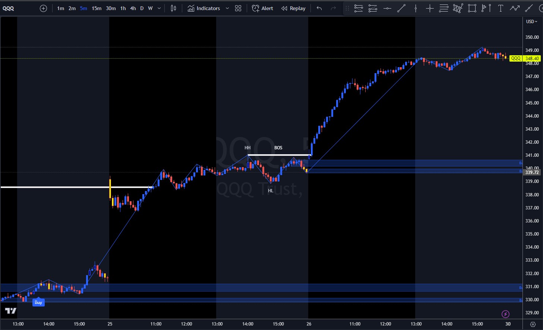Click the undo arrow

(x=319, y=8)
